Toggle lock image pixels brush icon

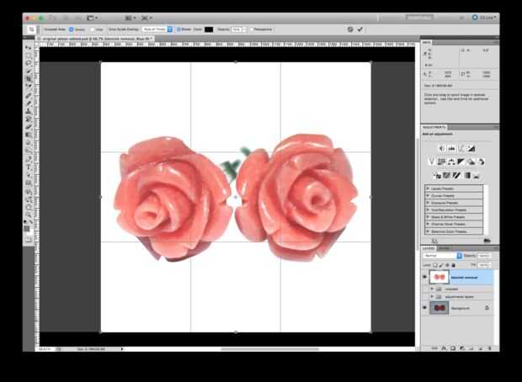point(441,265)
